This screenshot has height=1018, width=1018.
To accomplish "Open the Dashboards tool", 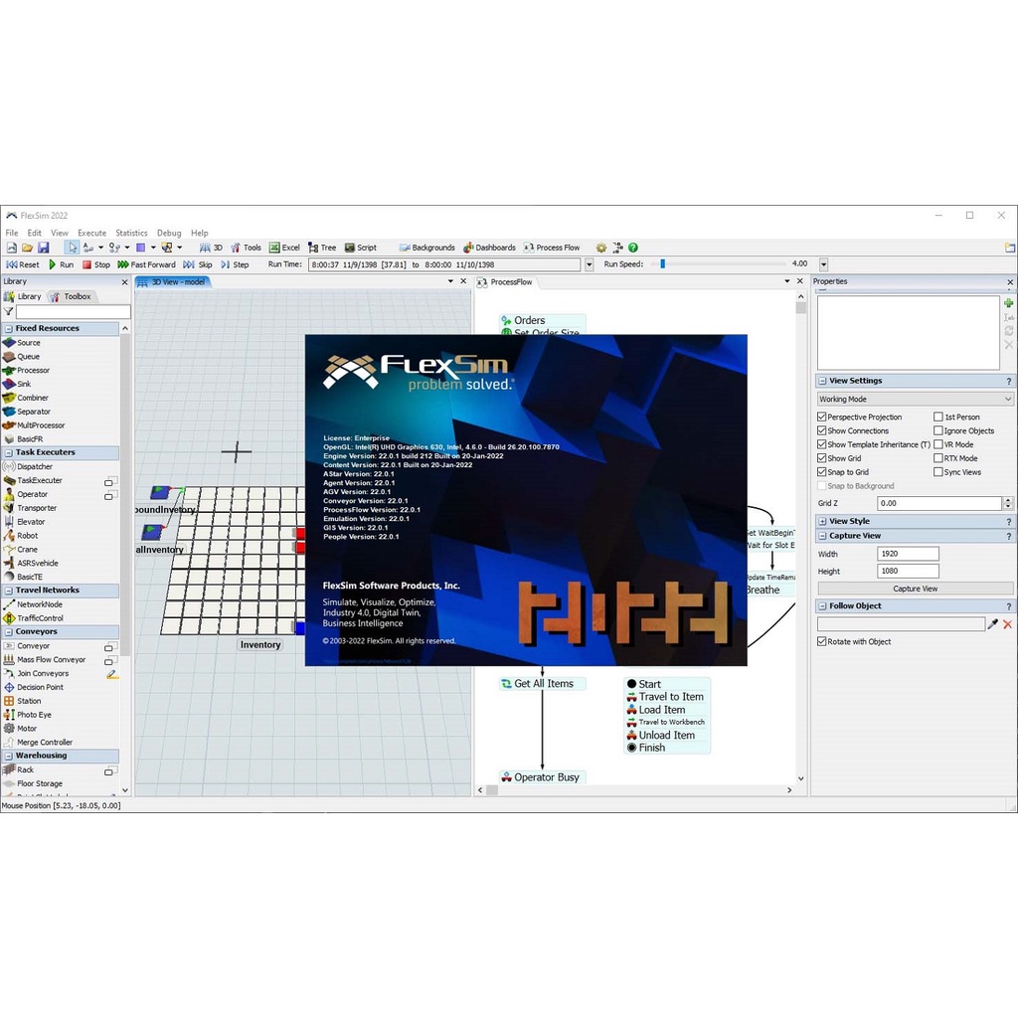I will click(488, 248).
